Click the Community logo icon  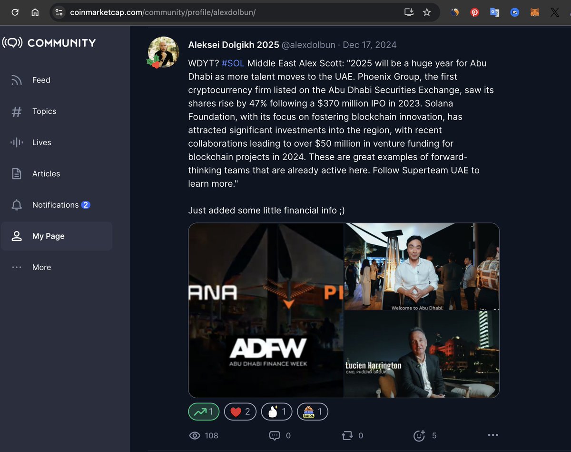click(x=12, y=43)
